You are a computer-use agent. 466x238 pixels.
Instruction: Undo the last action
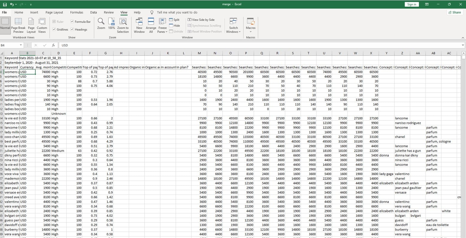(12, 4)
